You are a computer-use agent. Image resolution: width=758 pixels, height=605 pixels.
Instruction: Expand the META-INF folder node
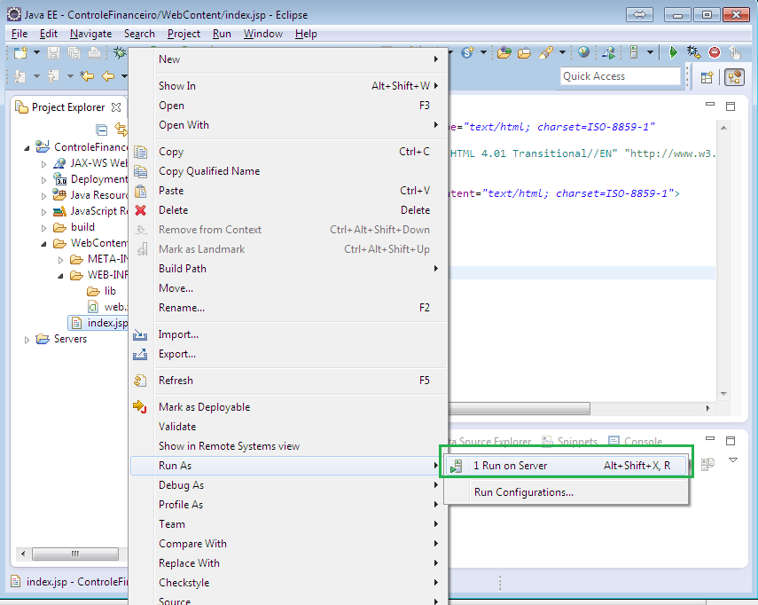pos(60,260)
